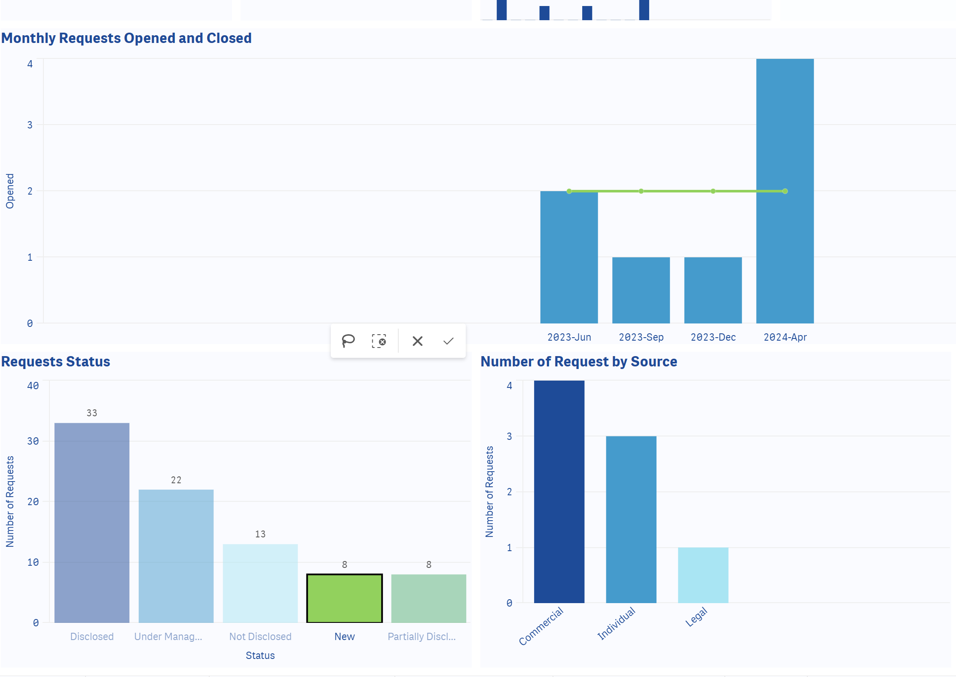Click the green line point at 2023-Sep
The image size is (956, 677).
pos(641,191)
